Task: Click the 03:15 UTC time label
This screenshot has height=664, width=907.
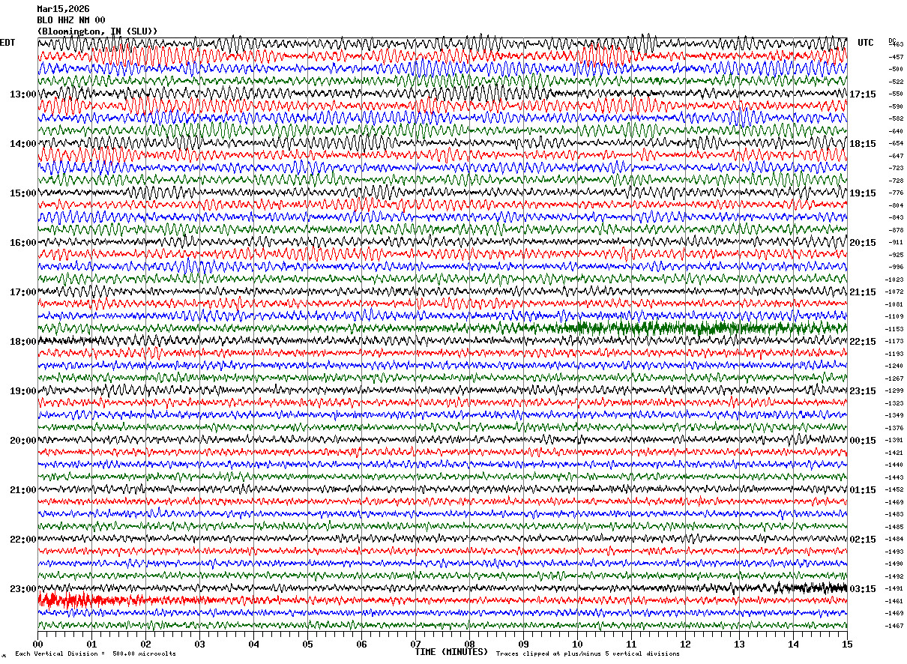Action: [x=863, y=589]
